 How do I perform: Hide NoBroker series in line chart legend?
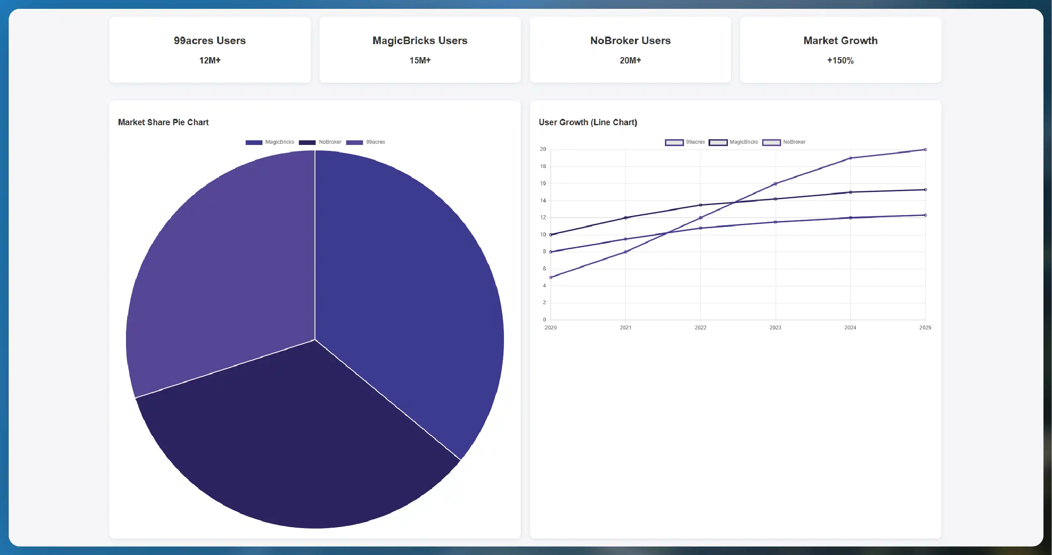[771, 142]
